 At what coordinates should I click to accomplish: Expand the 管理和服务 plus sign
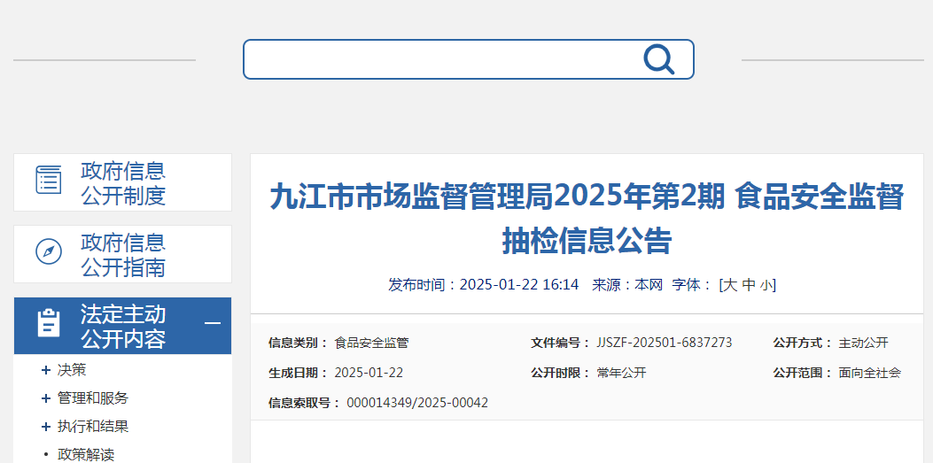tap(46, 398)
